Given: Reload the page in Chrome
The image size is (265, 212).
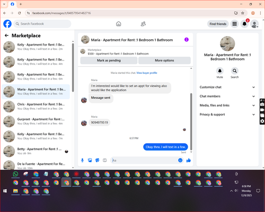Looking at the screenshot, I should pyautogui.click(x=20, y=13).
